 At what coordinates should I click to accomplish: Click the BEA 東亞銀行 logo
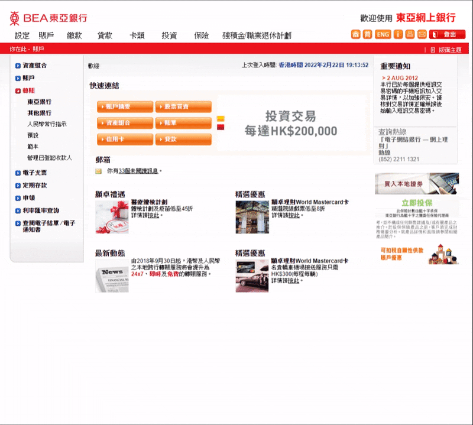(48, 18)
